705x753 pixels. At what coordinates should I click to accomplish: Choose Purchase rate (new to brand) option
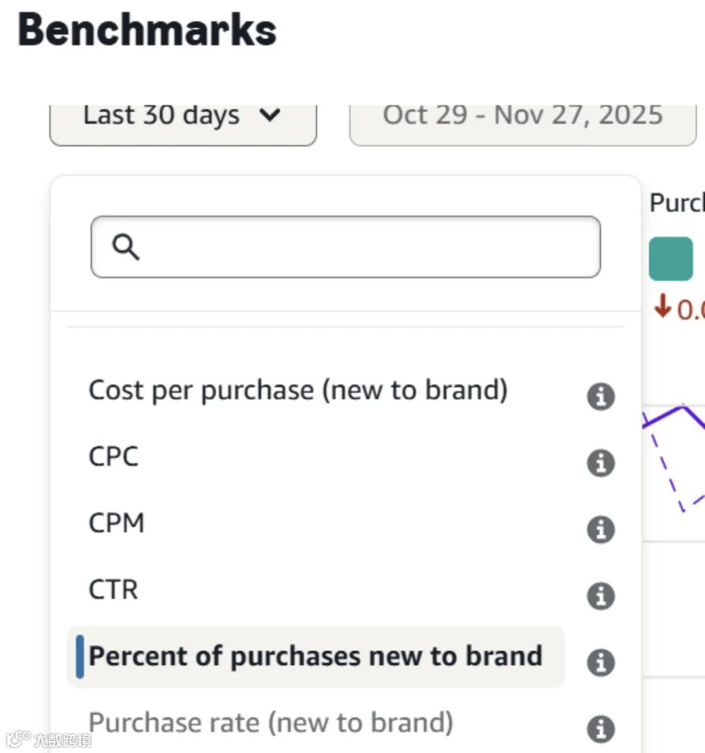tap(270, 723)
